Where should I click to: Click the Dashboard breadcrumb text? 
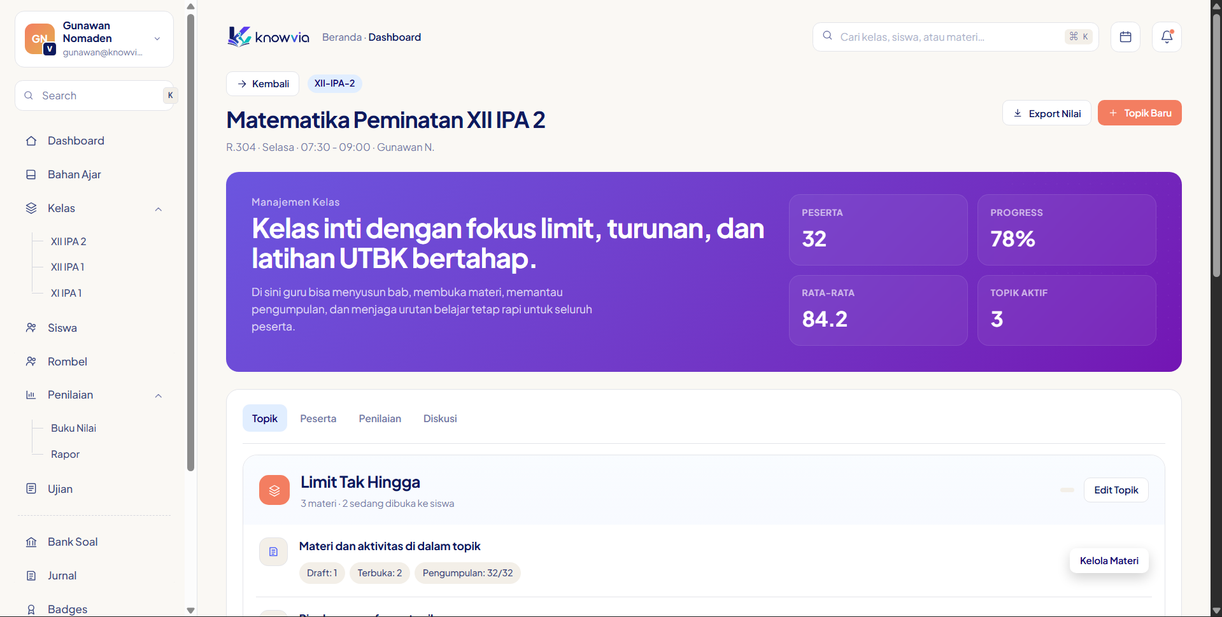(x=395, y=37)
